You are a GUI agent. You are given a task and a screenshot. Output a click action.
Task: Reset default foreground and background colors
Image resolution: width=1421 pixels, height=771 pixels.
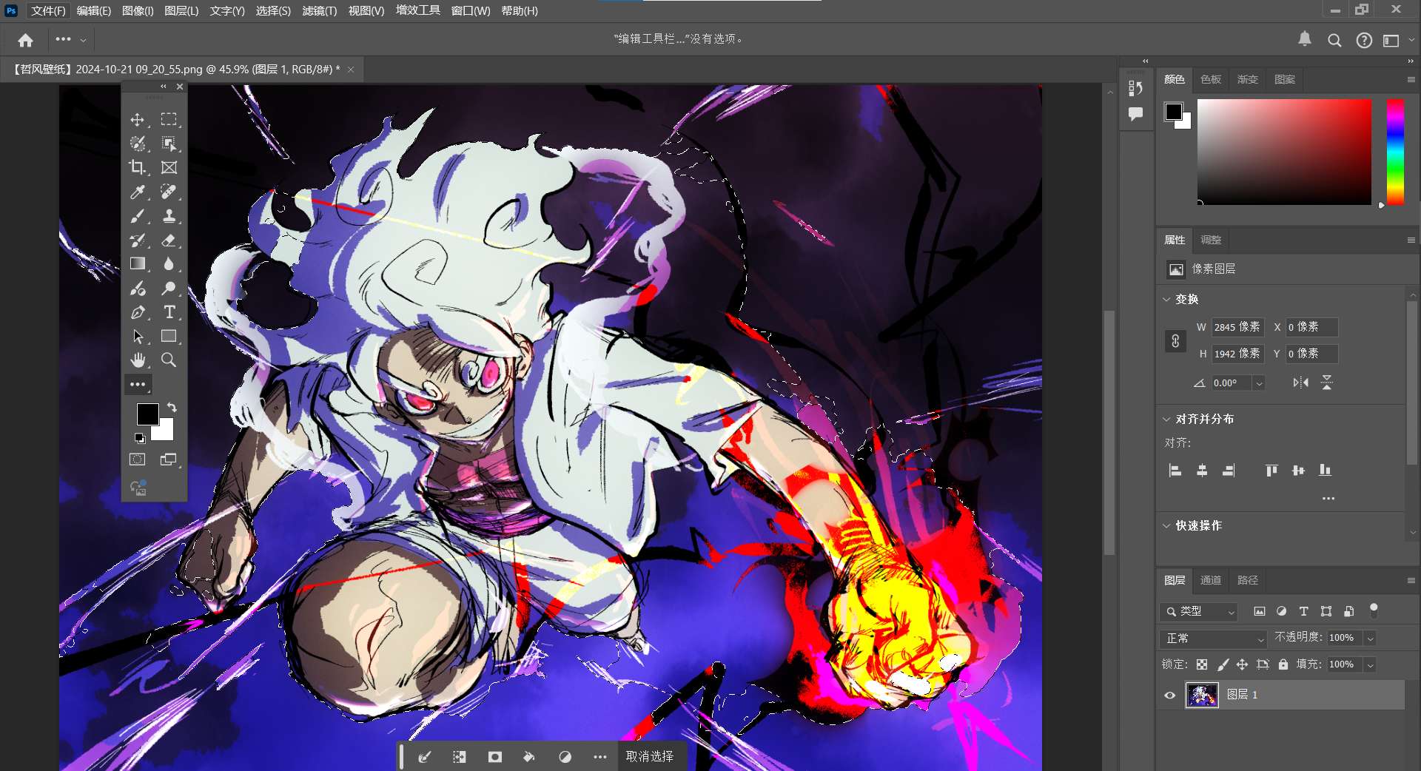point(139,438)
